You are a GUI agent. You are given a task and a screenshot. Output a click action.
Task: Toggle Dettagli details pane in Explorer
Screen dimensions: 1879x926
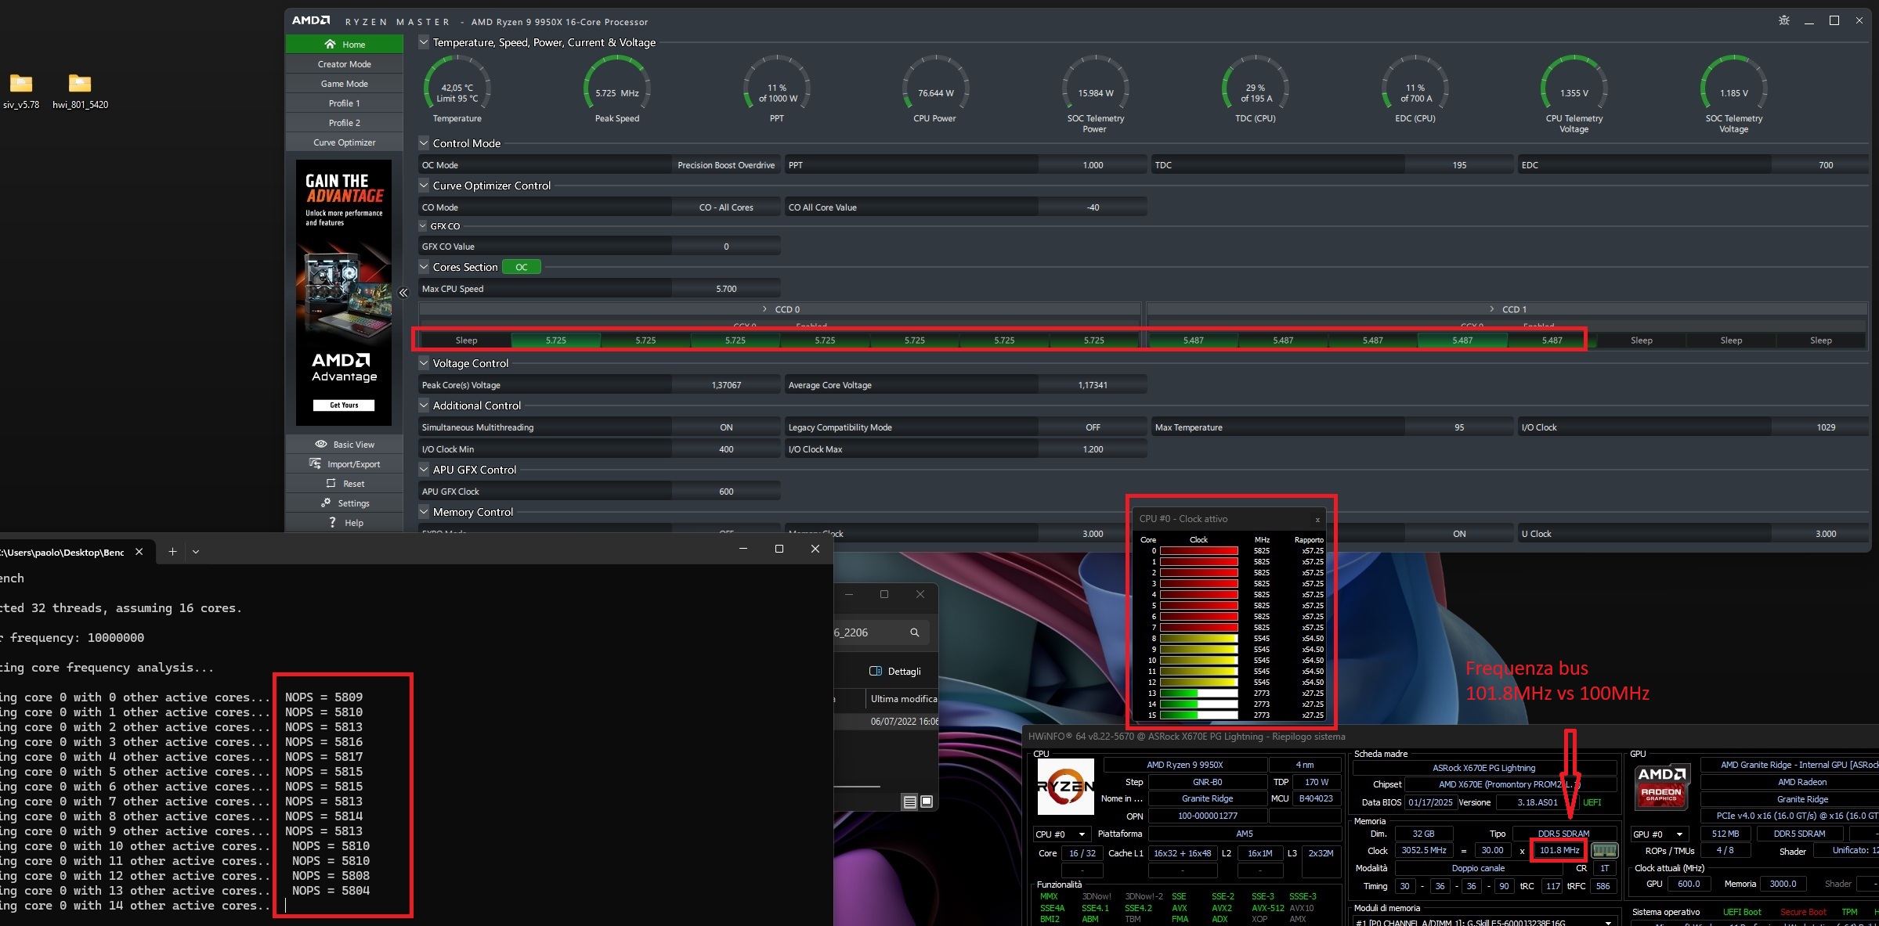coord(894,671)
